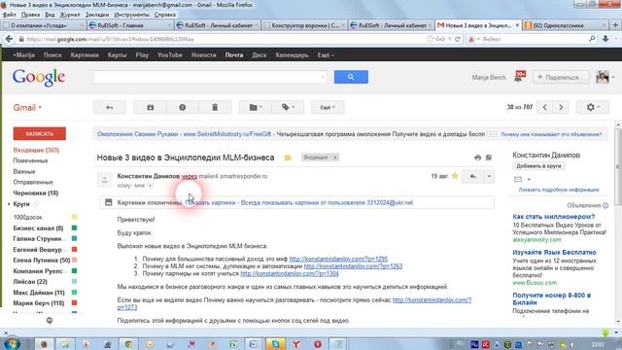This screenshot has height=350, width=622.
Task: Open the dropdown next to reply
Action: coord(489,176)
